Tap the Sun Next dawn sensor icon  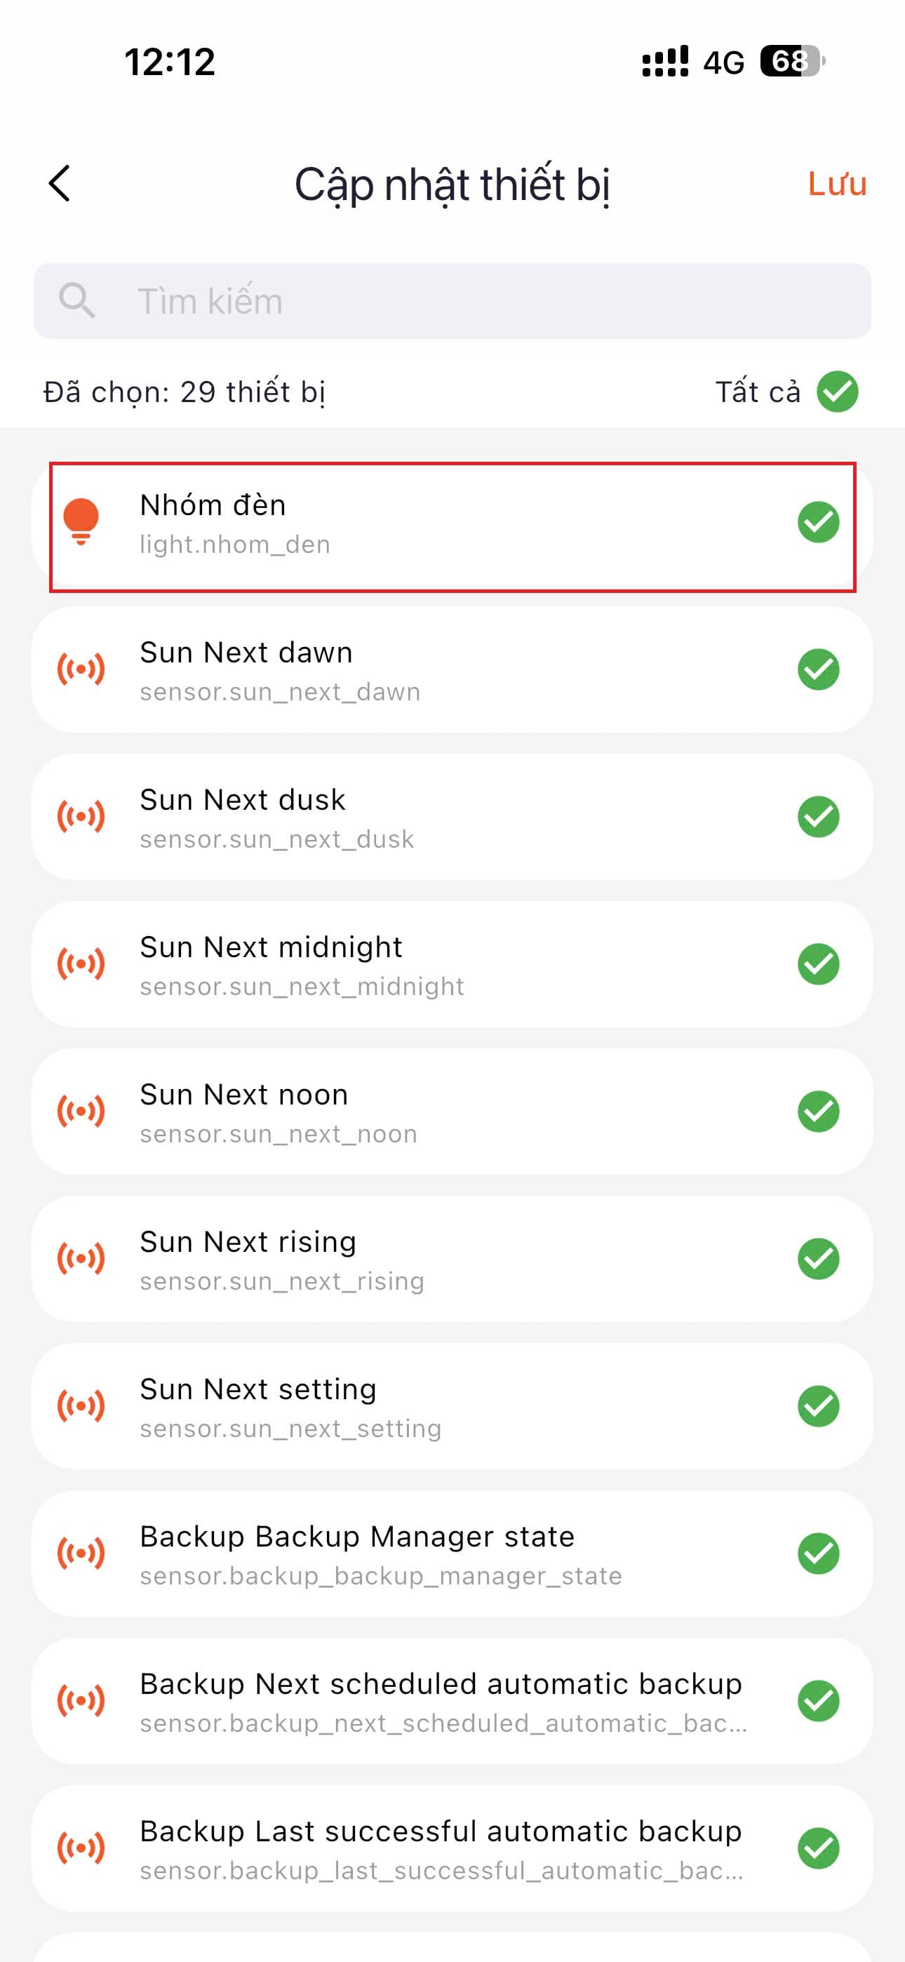click(81, 669)
